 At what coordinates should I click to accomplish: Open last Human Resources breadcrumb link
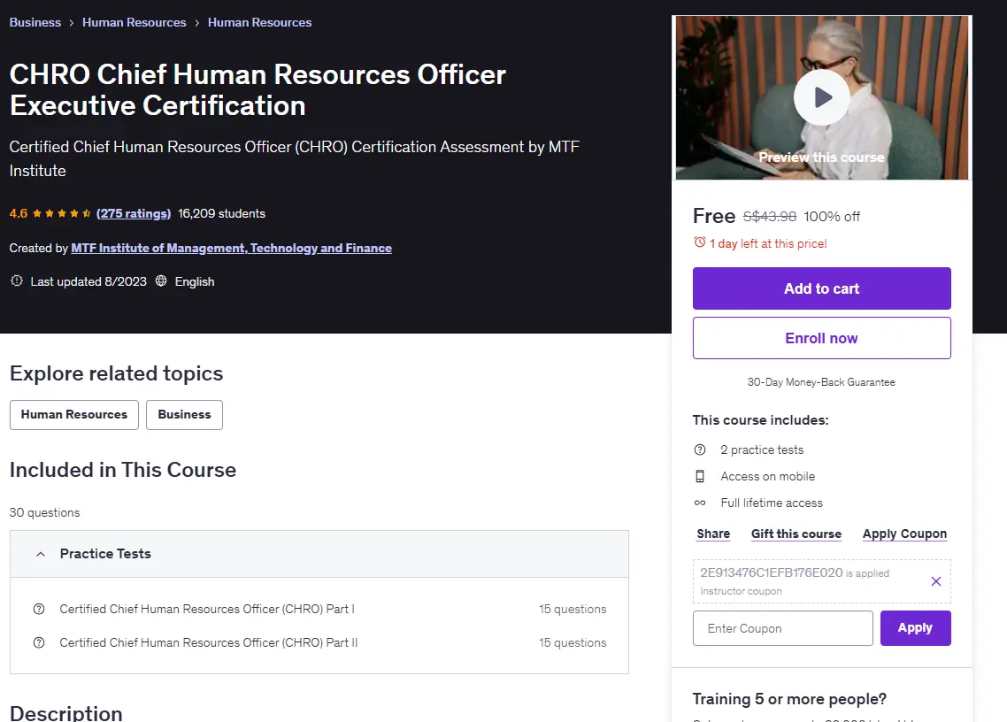259,22
